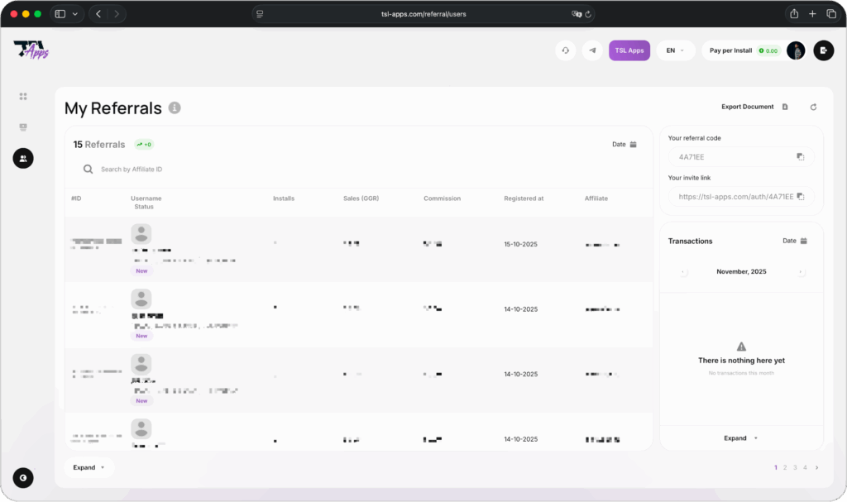Screen dimensions: 847x502
Task: Go to page 4 of referrals
Action: point(805,467)
